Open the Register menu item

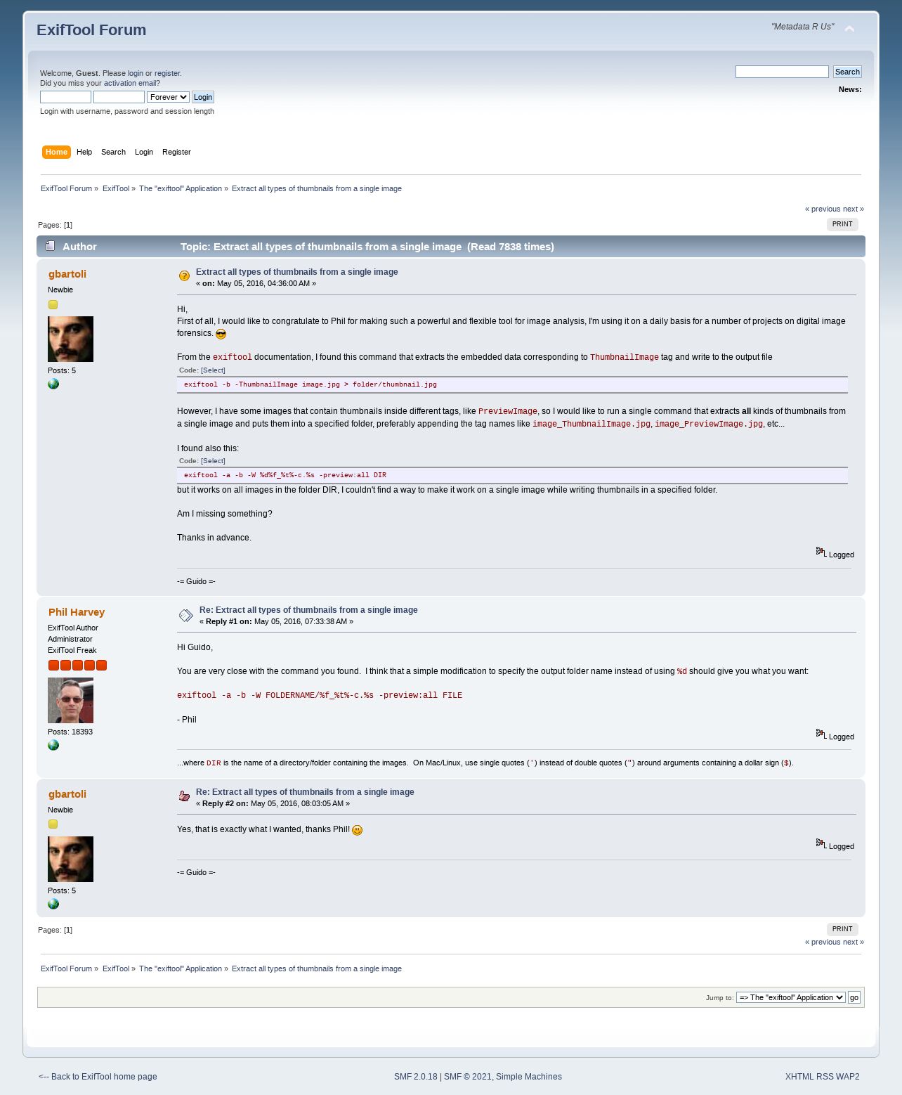tap(176, 152)
